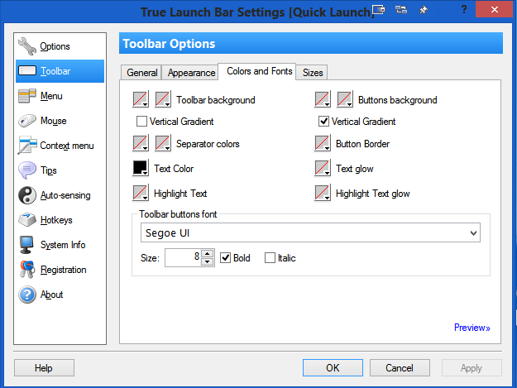Open the Context menu settings icon
This screenshot has height=388, width=517.
26,146
